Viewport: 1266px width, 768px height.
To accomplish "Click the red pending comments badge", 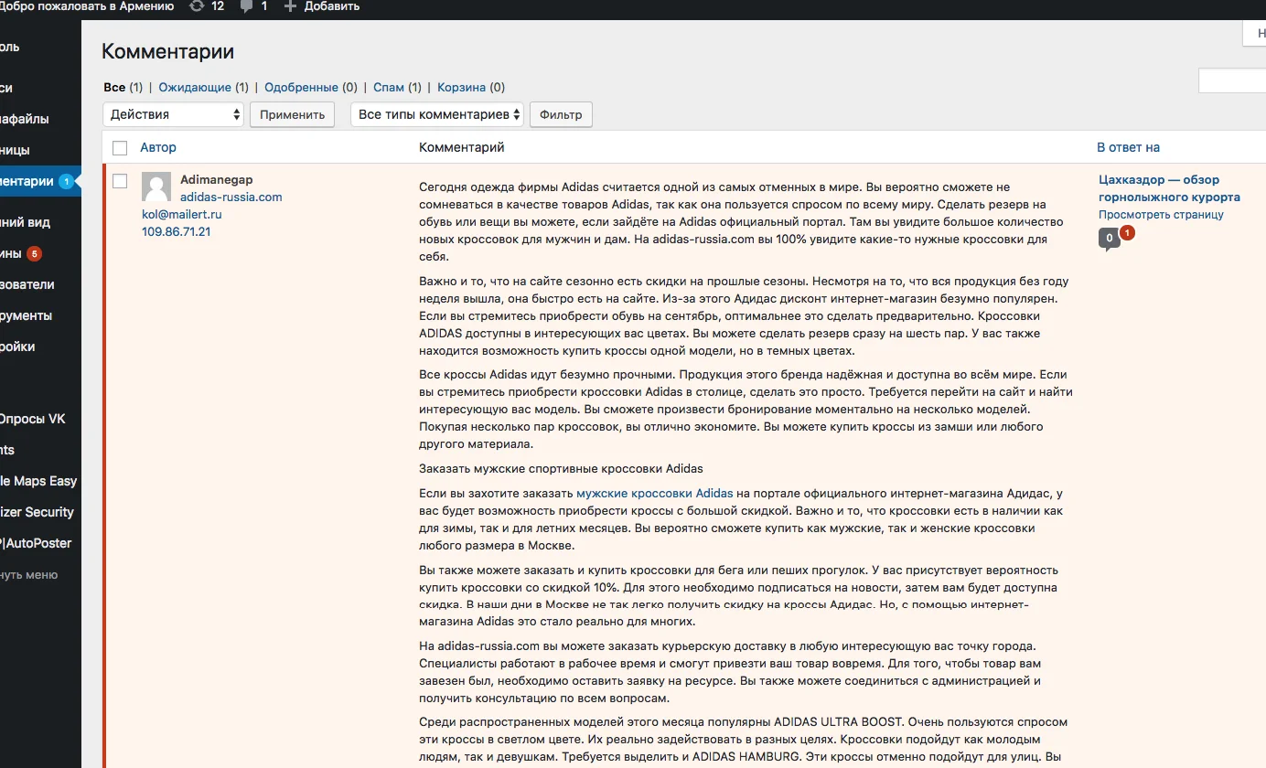I will point(1127,233).
